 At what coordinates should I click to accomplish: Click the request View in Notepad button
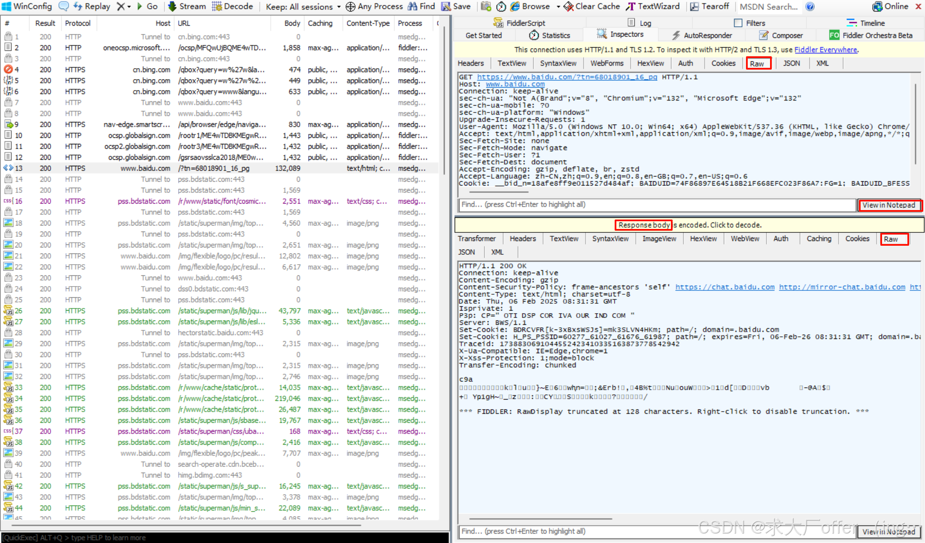click(889, 205)
